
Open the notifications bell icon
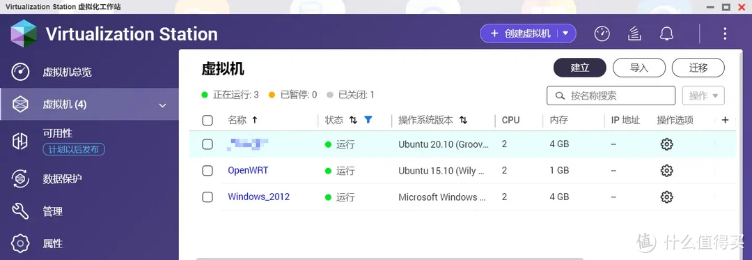(x=666, y=33)
